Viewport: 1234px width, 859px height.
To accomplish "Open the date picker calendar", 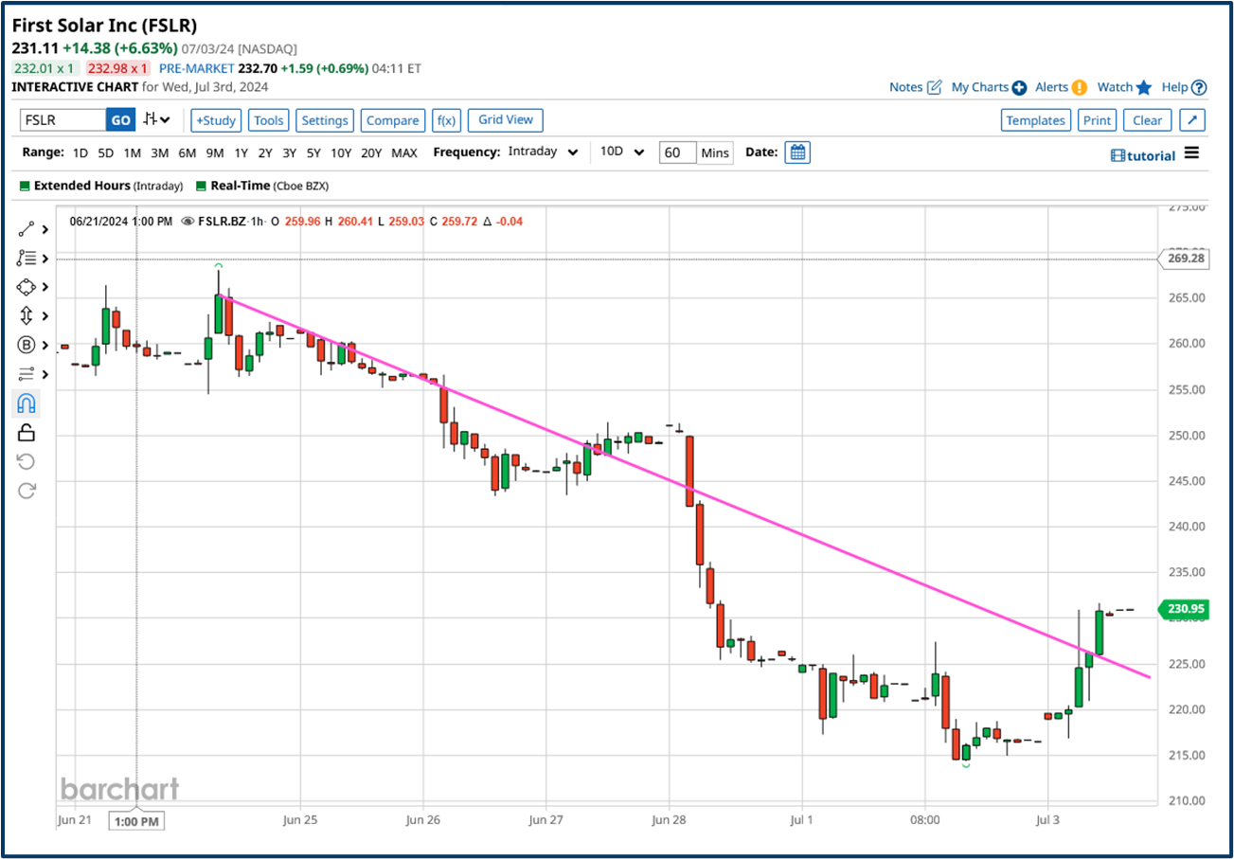I will point(797,152).
